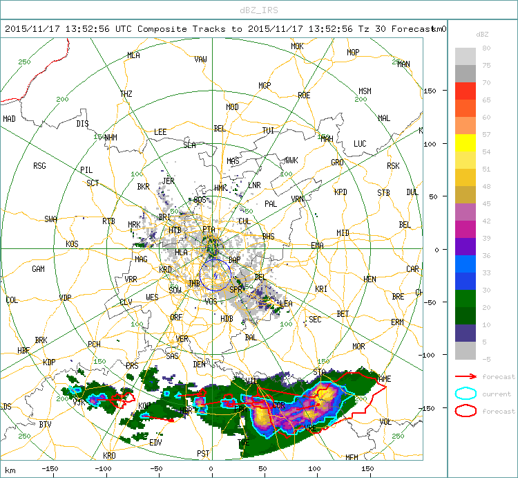Image resolution: width=518 pixels, height=478 pixels.
Task: Click the VOL station label
Action: coord(386,422)
